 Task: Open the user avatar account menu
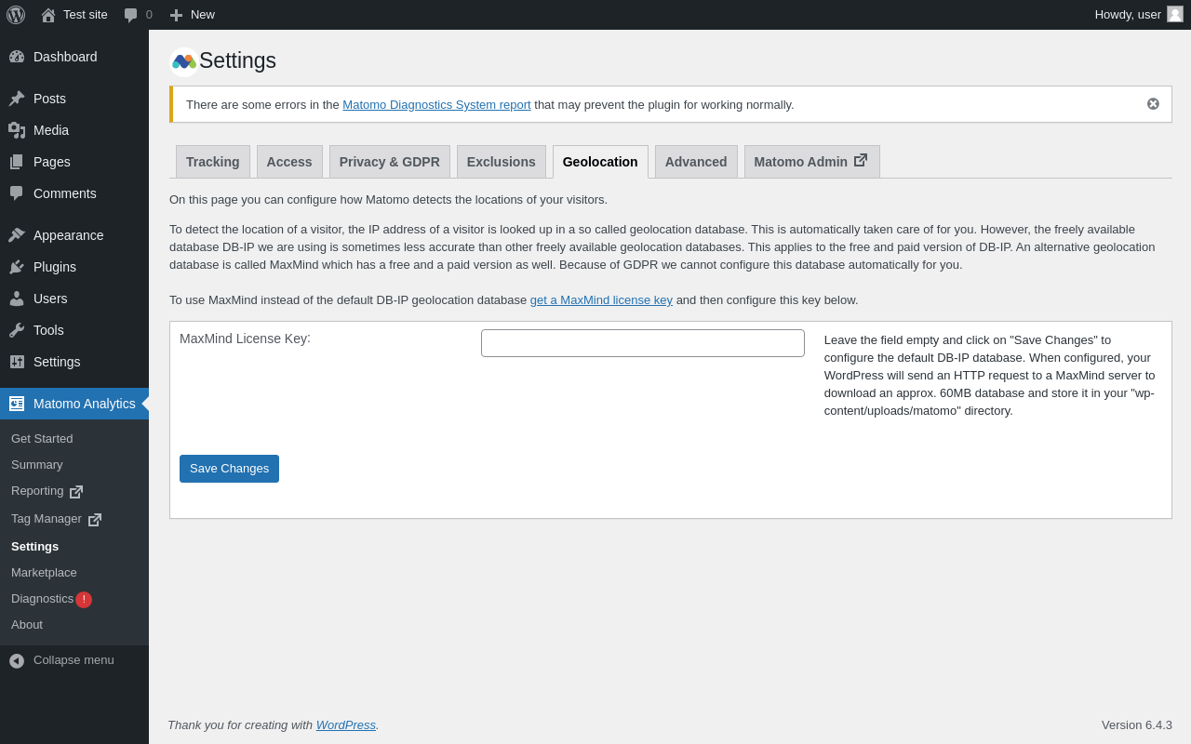1175,14
